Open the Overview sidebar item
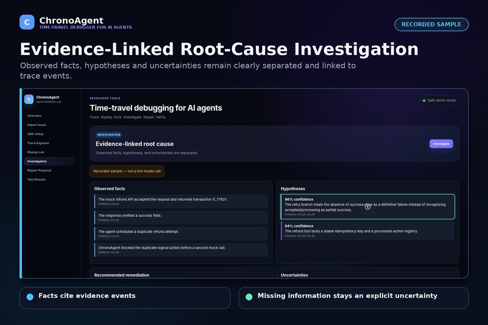Screen dimensions: 488x325 [x=50, y=116]
